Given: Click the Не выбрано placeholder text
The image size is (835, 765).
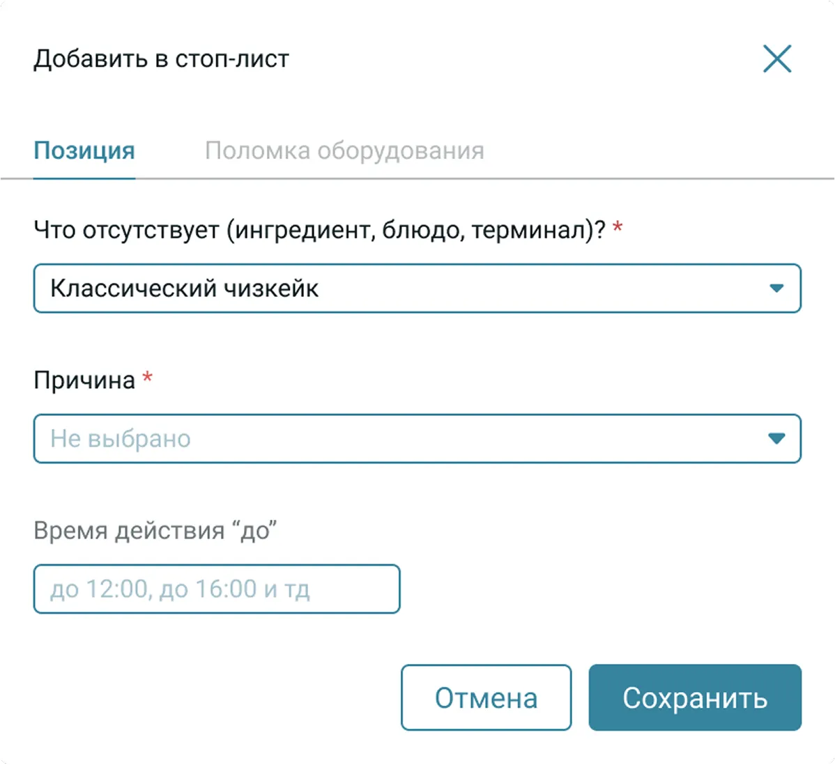Looking at the screenshot, I should (121, 439).
